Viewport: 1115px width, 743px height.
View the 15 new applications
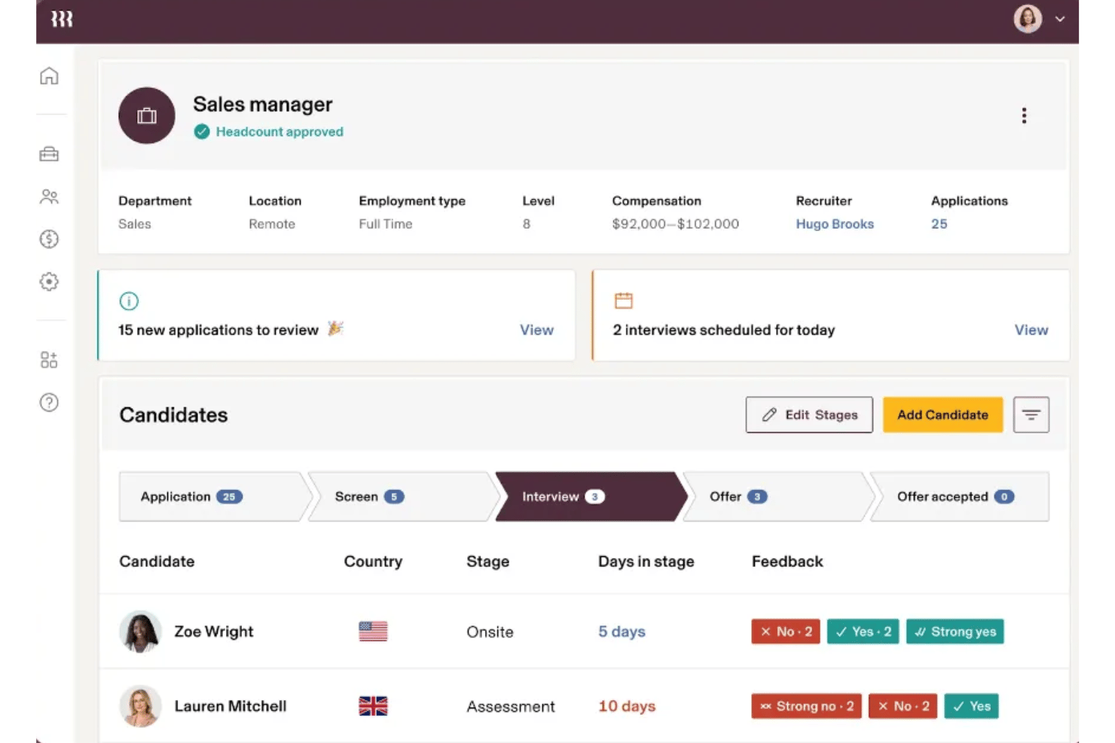(x=536, y=330)
